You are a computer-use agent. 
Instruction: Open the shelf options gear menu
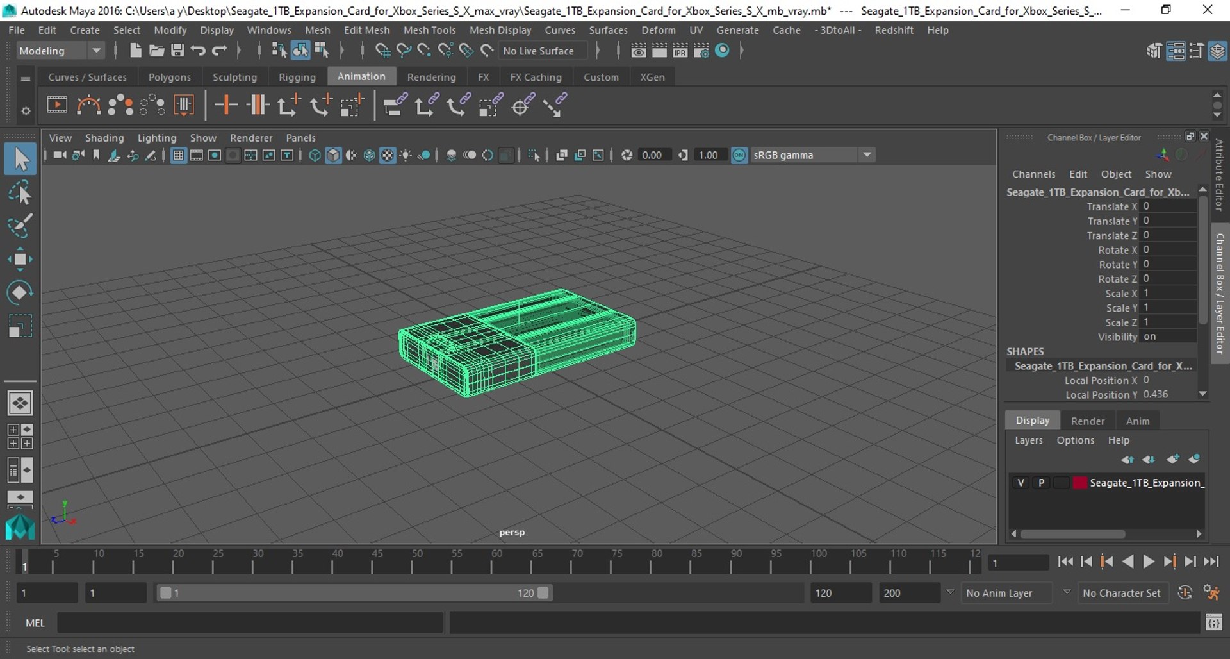tap(26, 111)
